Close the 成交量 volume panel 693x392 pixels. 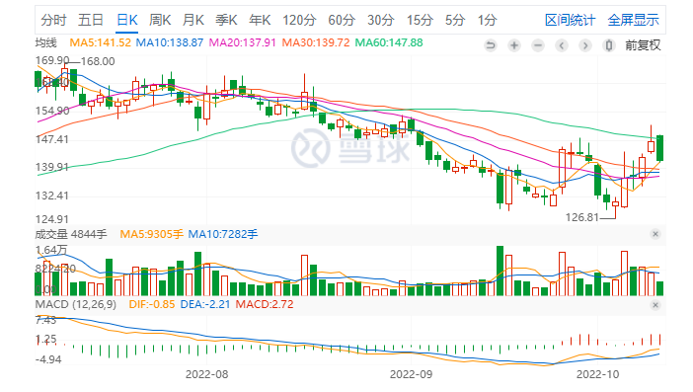[x=655, y=234]
